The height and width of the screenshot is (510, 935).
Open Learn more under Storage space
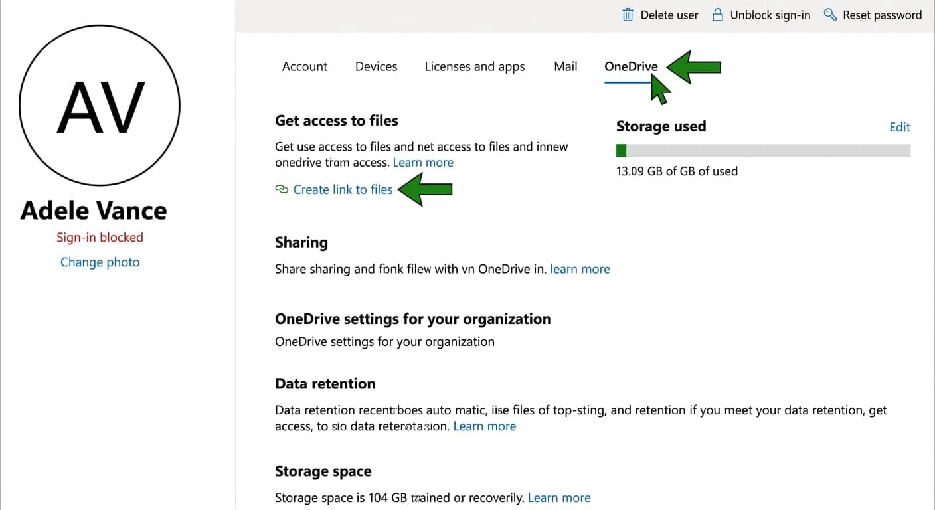click(x=559, y=497)
